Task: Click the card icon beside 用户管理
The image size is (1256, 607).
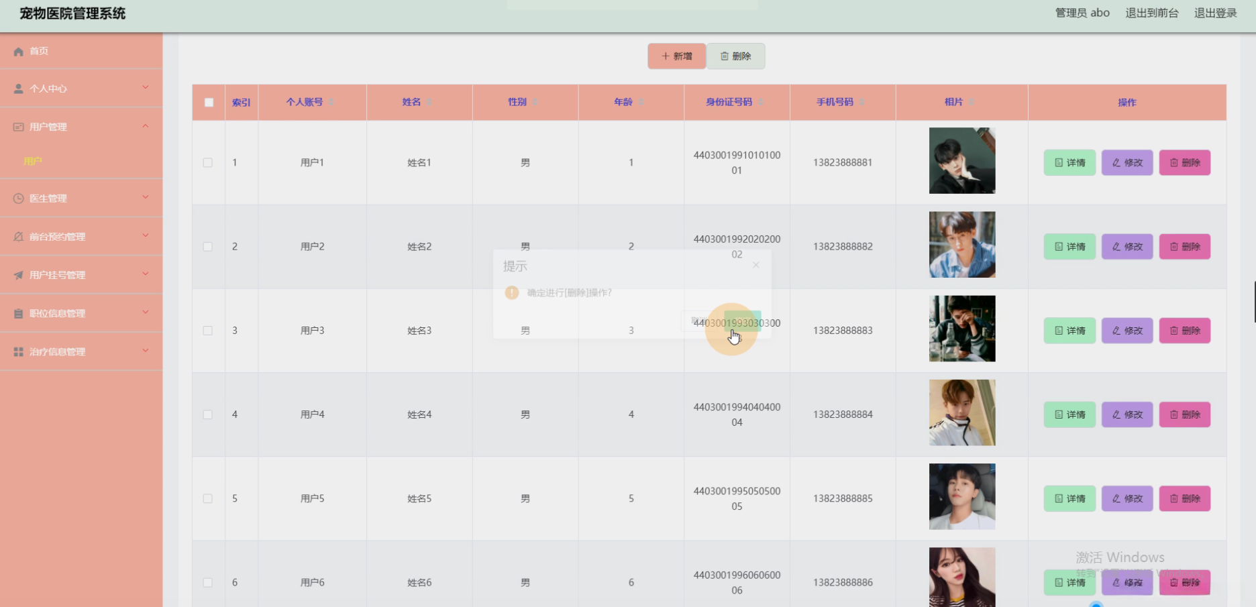Action: pyautogui.click(x=18, y=127)
